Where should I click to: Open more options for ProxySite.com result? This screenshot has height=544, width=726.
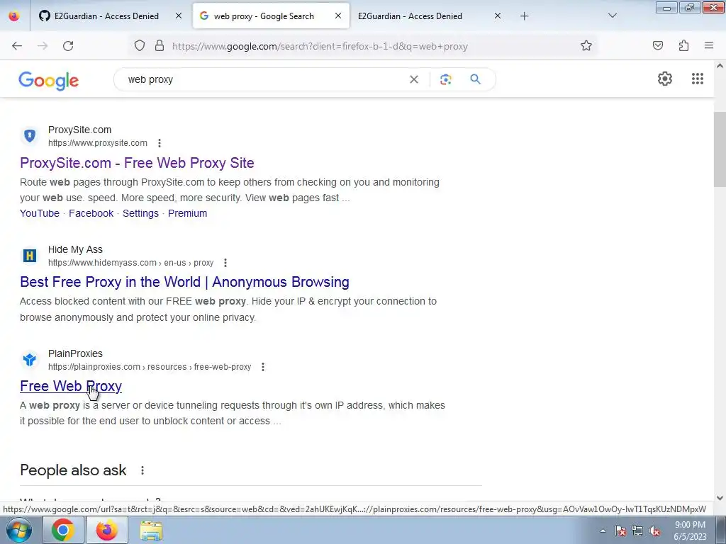[x=160, y=143]
